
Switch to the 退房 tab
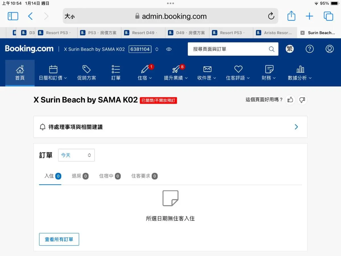80,176
